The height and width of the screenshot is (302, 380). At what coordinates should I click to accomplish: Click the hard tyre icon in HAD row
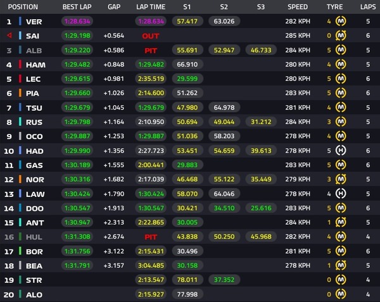tap(341, 151)
